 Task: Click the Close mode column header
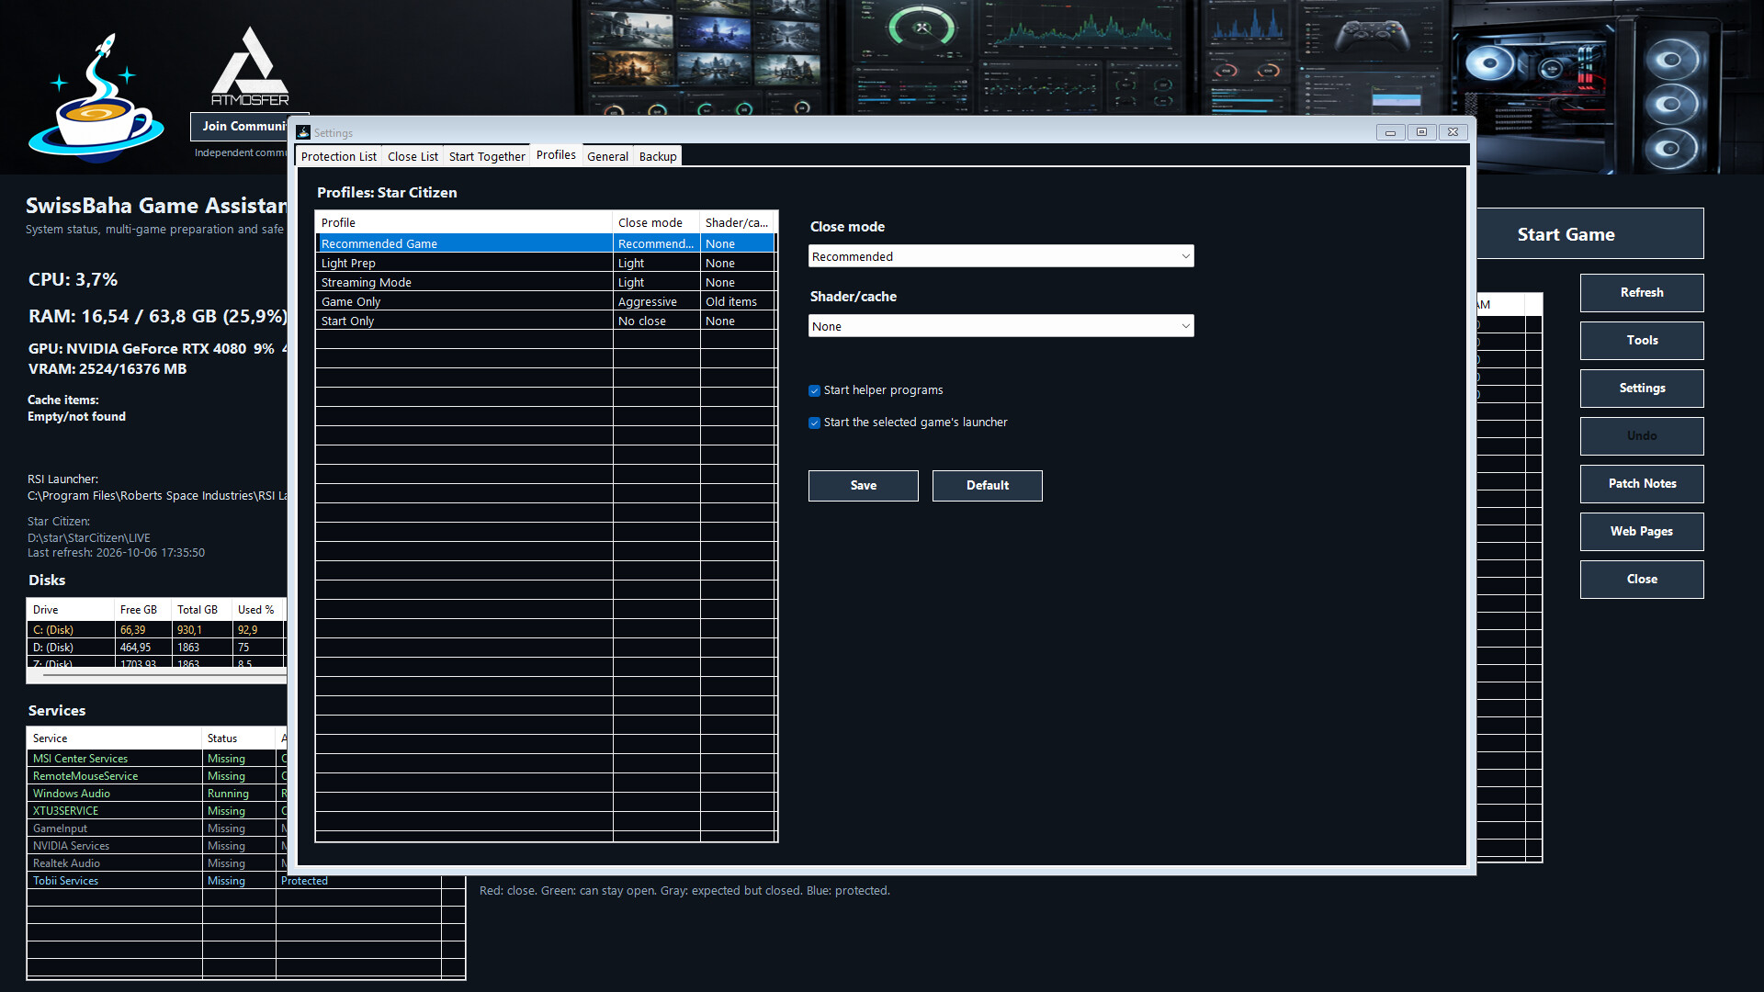pyautogui.click(x=656, y=222)
